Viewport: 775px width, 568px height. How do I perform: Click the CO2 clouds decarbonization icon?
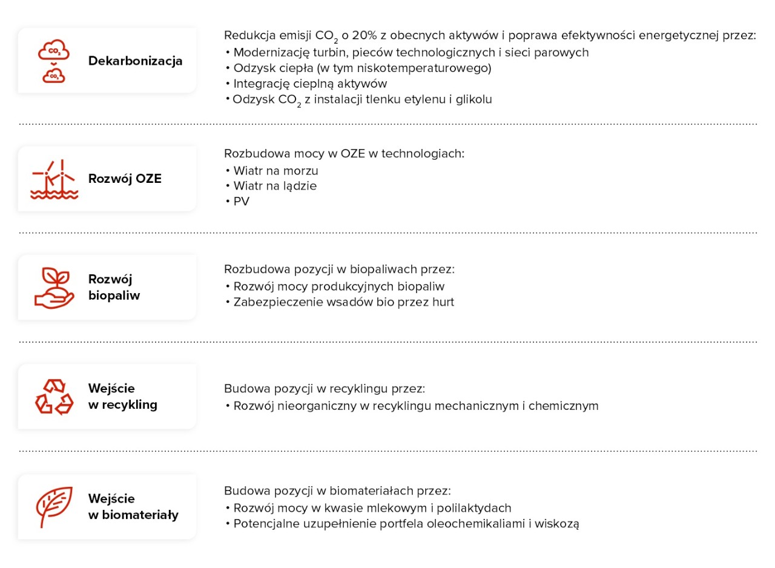tap(53, 61)
